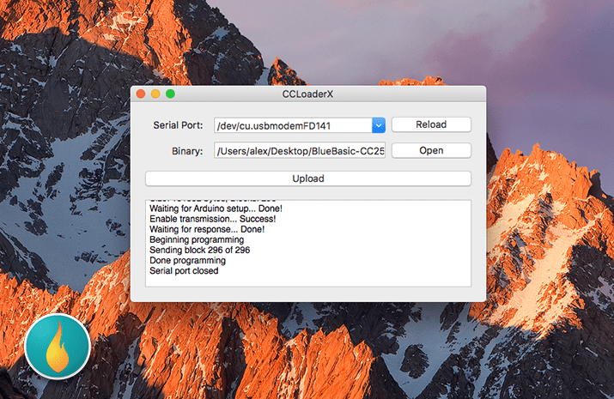Close the CCLoaderX window with red button
Image resolution: width=614 pixels, height=399 pixels.
coord(141,94)
